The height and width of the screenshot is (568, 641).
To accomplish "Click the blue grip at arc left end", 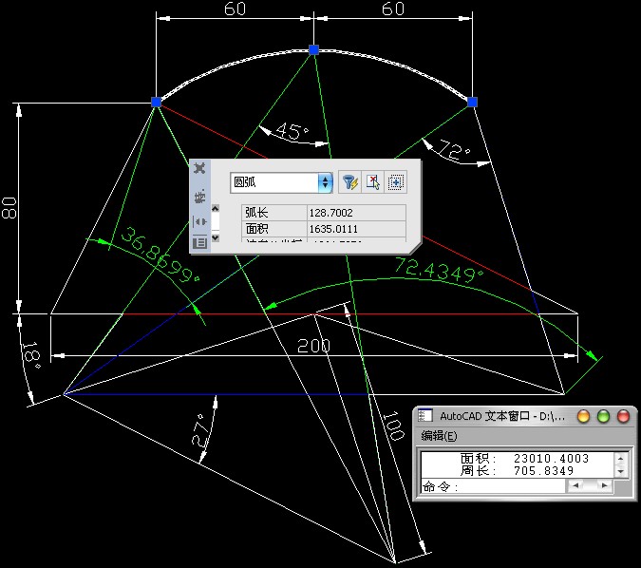I will tap(156, 102).
